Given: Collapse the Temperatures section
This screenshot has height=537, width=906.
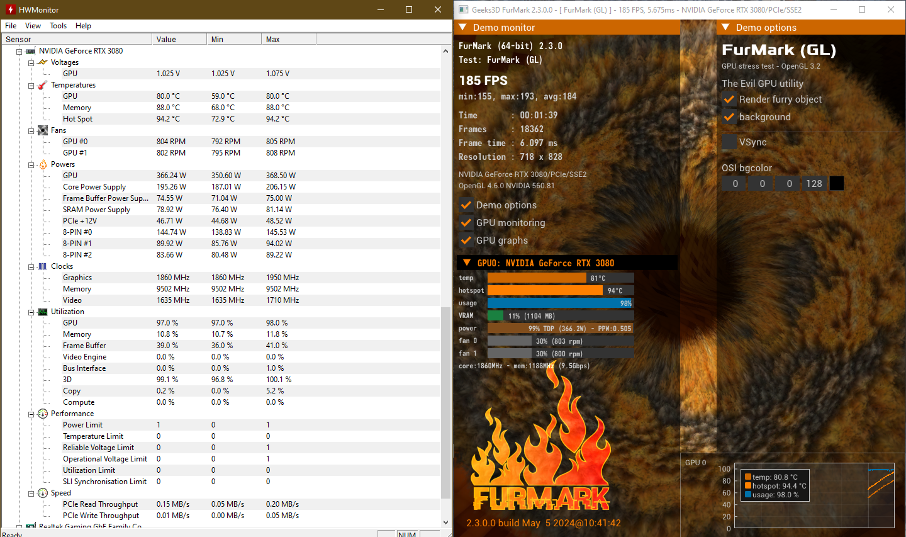Looking at the screenshot, I should (x=31, y=85).
